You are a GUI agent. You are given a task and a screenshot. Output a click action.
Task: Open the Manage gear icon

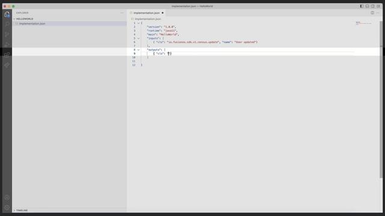tap(7, 208)
